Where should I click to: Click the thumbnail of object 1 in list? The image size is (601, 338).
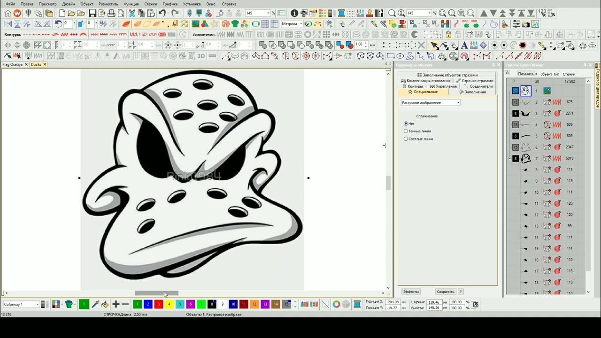coord(526,91)
